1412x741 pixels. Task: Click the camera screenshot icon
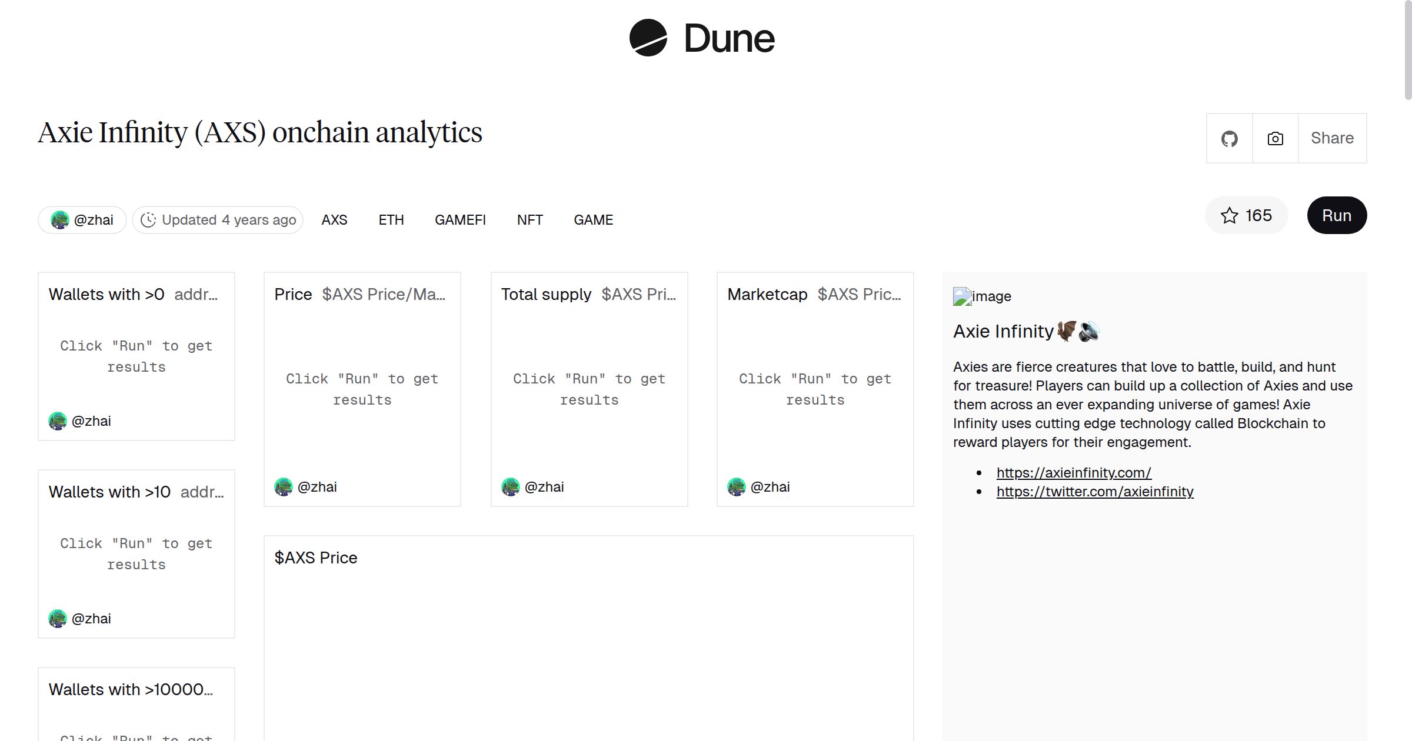click(x=1274, y=138)
